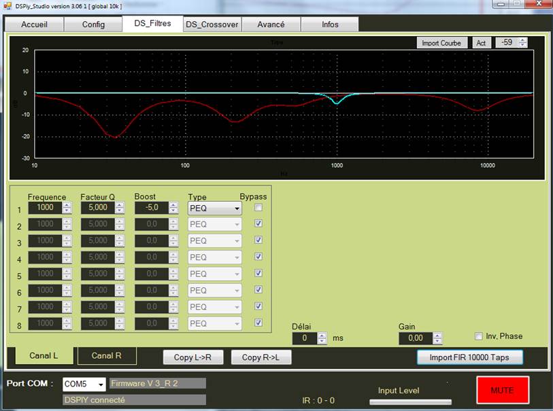Select the DS_Filtres tab
The width and height of the screenshot is (553, 411).
[153, 23]
